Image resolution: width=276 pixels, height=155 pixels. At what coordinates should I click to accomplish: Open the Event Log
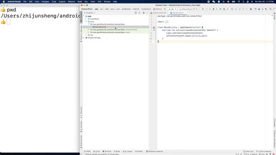(248, 151)
